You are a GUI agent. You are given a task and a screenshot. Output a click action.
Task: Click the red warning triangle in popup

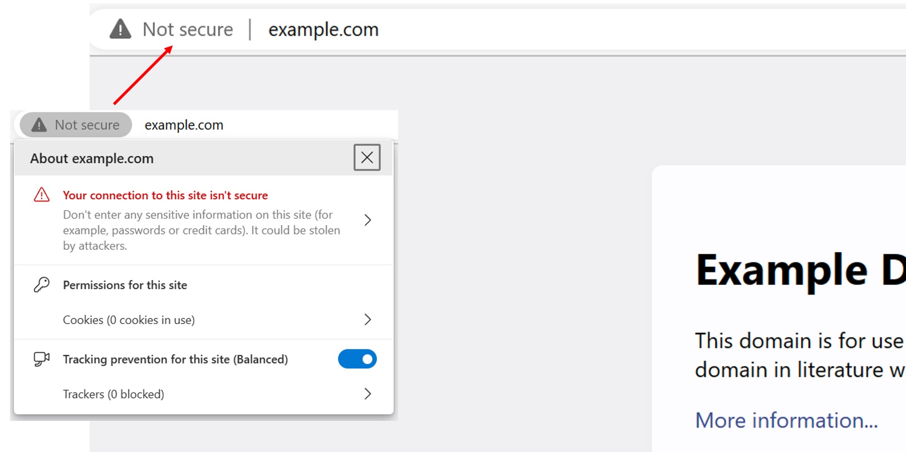point(42,195)
